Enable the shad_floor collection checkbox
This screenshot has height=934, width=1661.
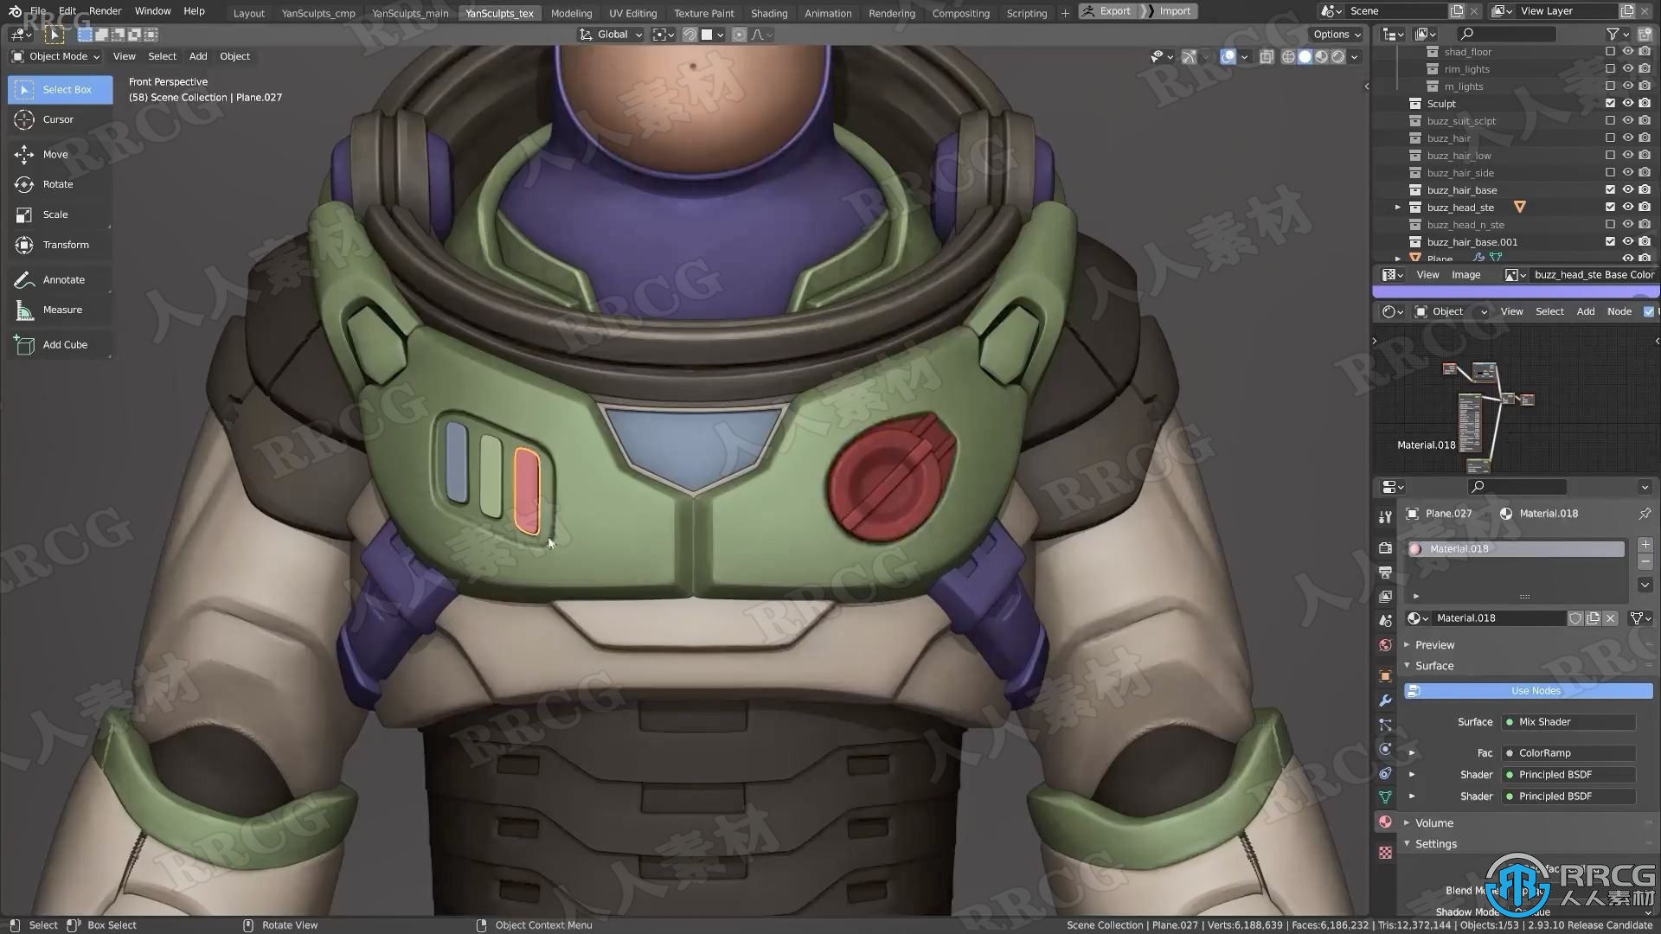[1610, 52]
